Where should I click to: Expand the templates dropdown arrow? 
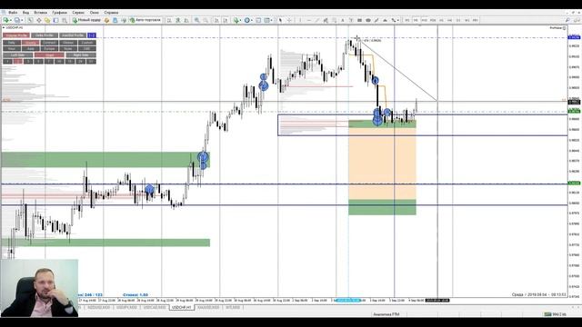(271, 20)
